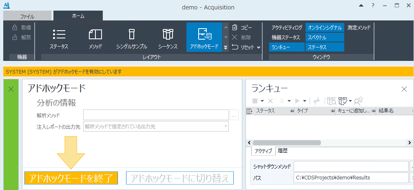Open the ファイル tab

(27, 16)
